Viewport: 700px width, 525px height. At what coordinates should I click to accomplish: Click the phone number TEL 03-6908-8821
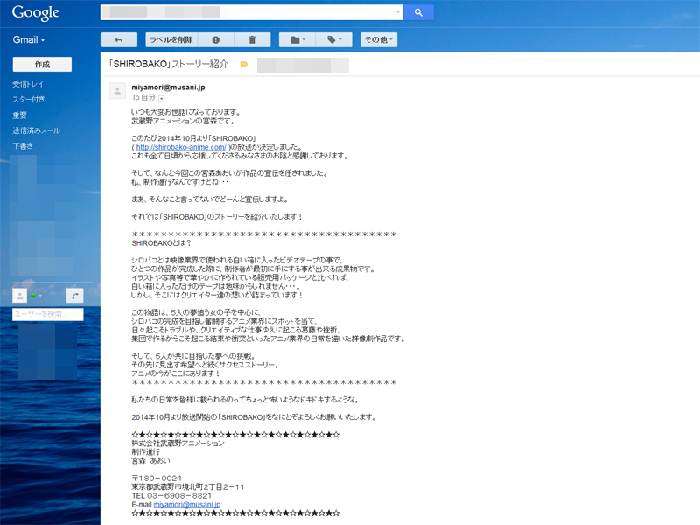coord(171,495)
